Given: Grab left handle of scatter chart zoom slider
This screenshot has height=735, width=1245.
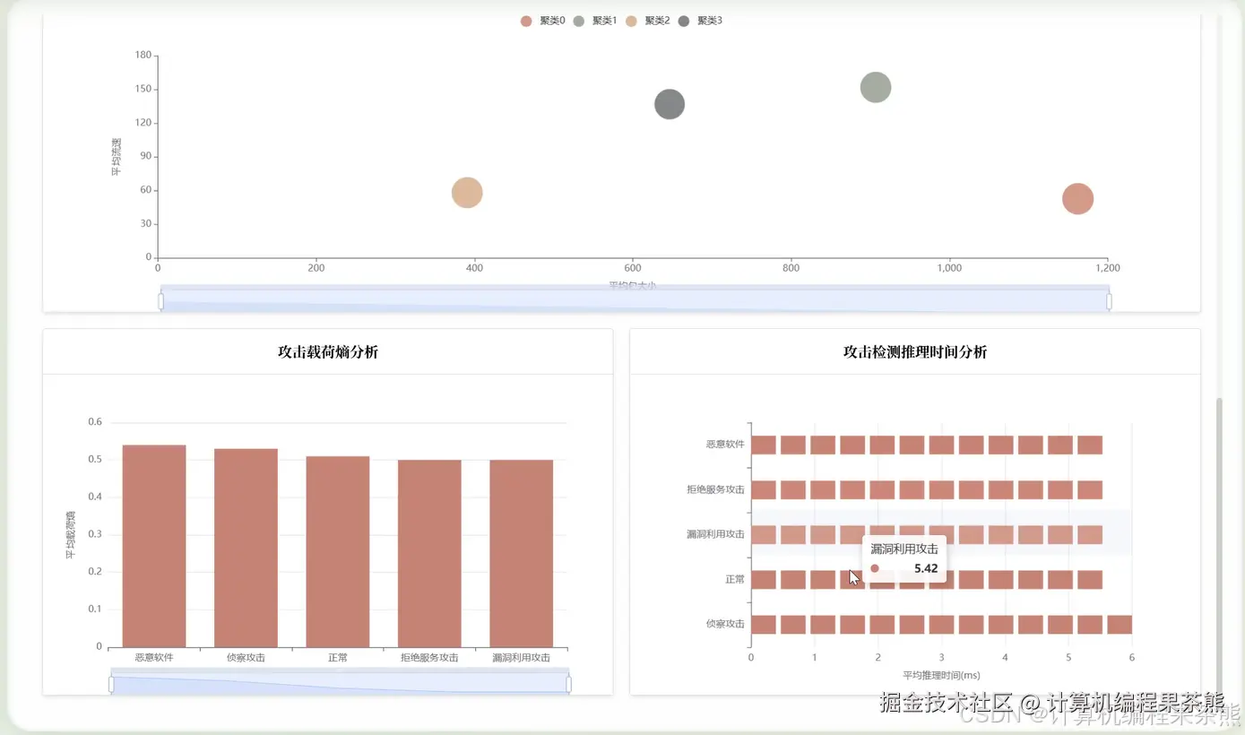Looking at the screenshot, I should pos(160,301).
